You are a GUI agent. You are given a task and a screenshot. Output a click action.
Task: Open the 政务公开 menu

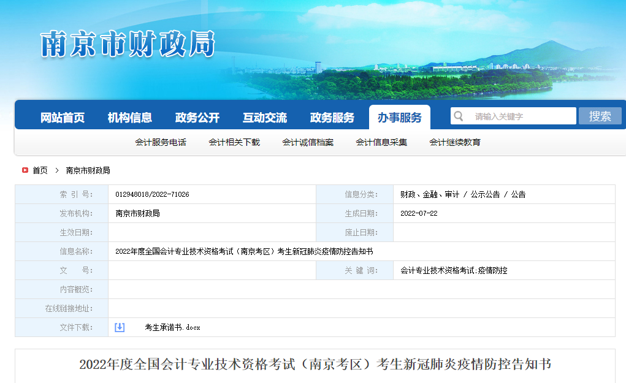point(197,116)
